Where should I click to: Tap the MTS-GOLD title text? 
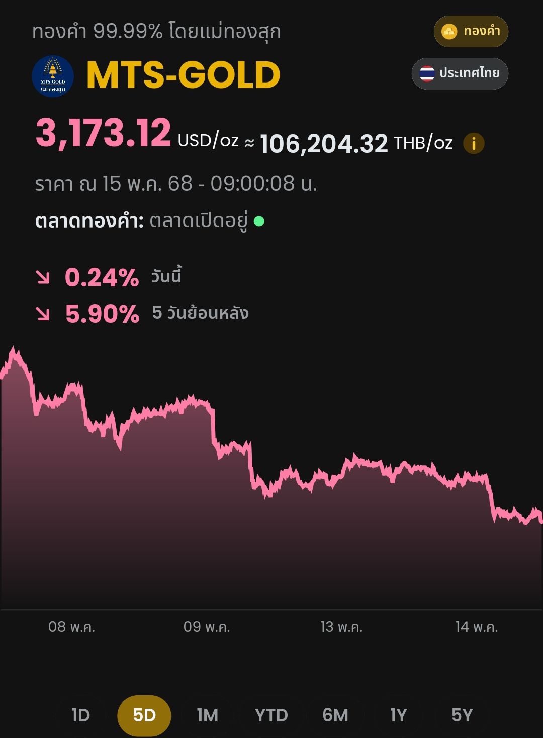[184, 75]
